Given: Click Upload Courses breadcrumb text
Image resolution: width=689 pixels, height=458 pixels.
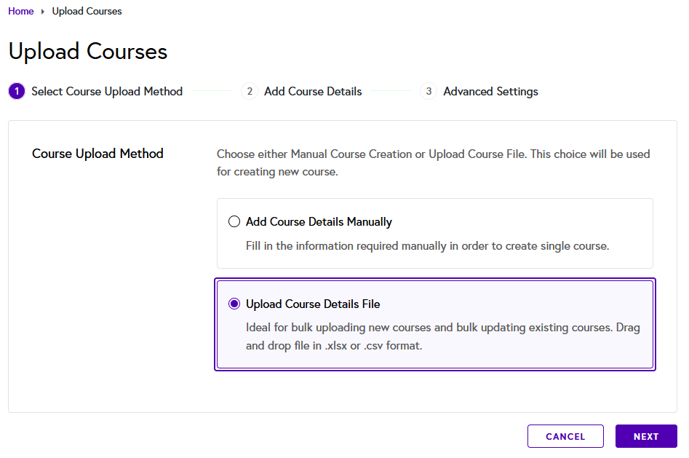Looking at the screenshot, I should [x=87, y=11].
